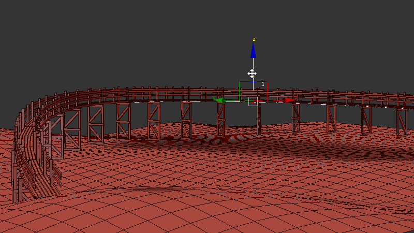Select the rightmost bridge support pillar

[x=401, y=122]
